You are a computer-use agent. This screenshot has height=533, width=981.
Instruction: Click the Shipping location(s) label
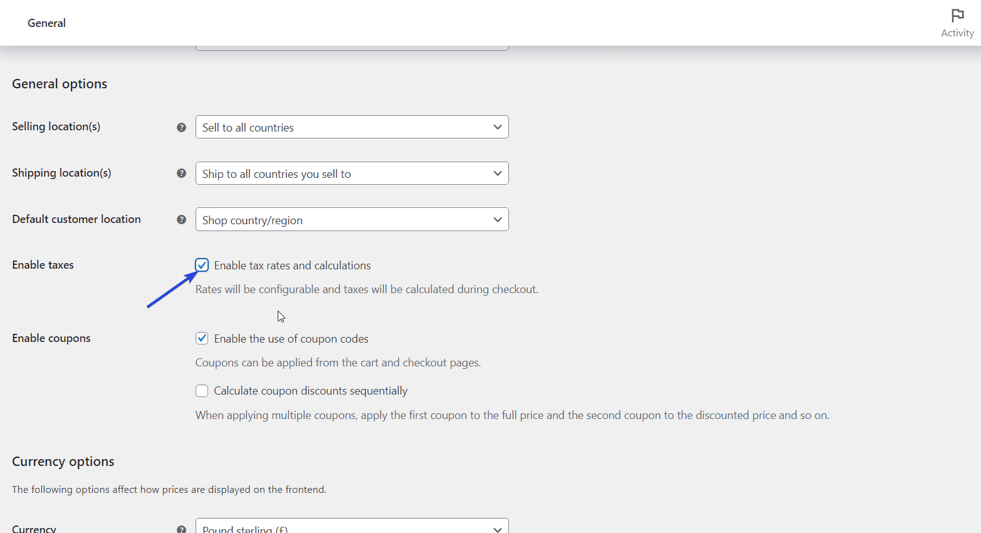pos(61,173)
